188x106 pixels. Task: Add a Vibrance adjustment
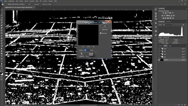pyautogui.click(x=173, y=13)
